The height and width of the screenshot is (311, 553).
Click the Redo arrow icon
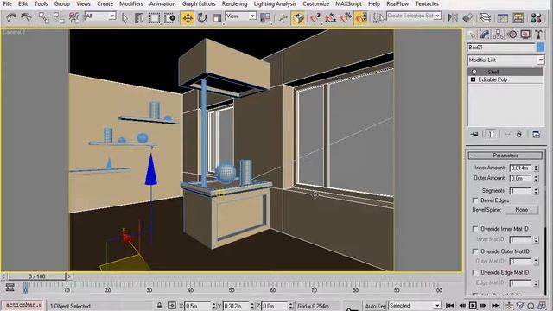click(x=26, y=17)
